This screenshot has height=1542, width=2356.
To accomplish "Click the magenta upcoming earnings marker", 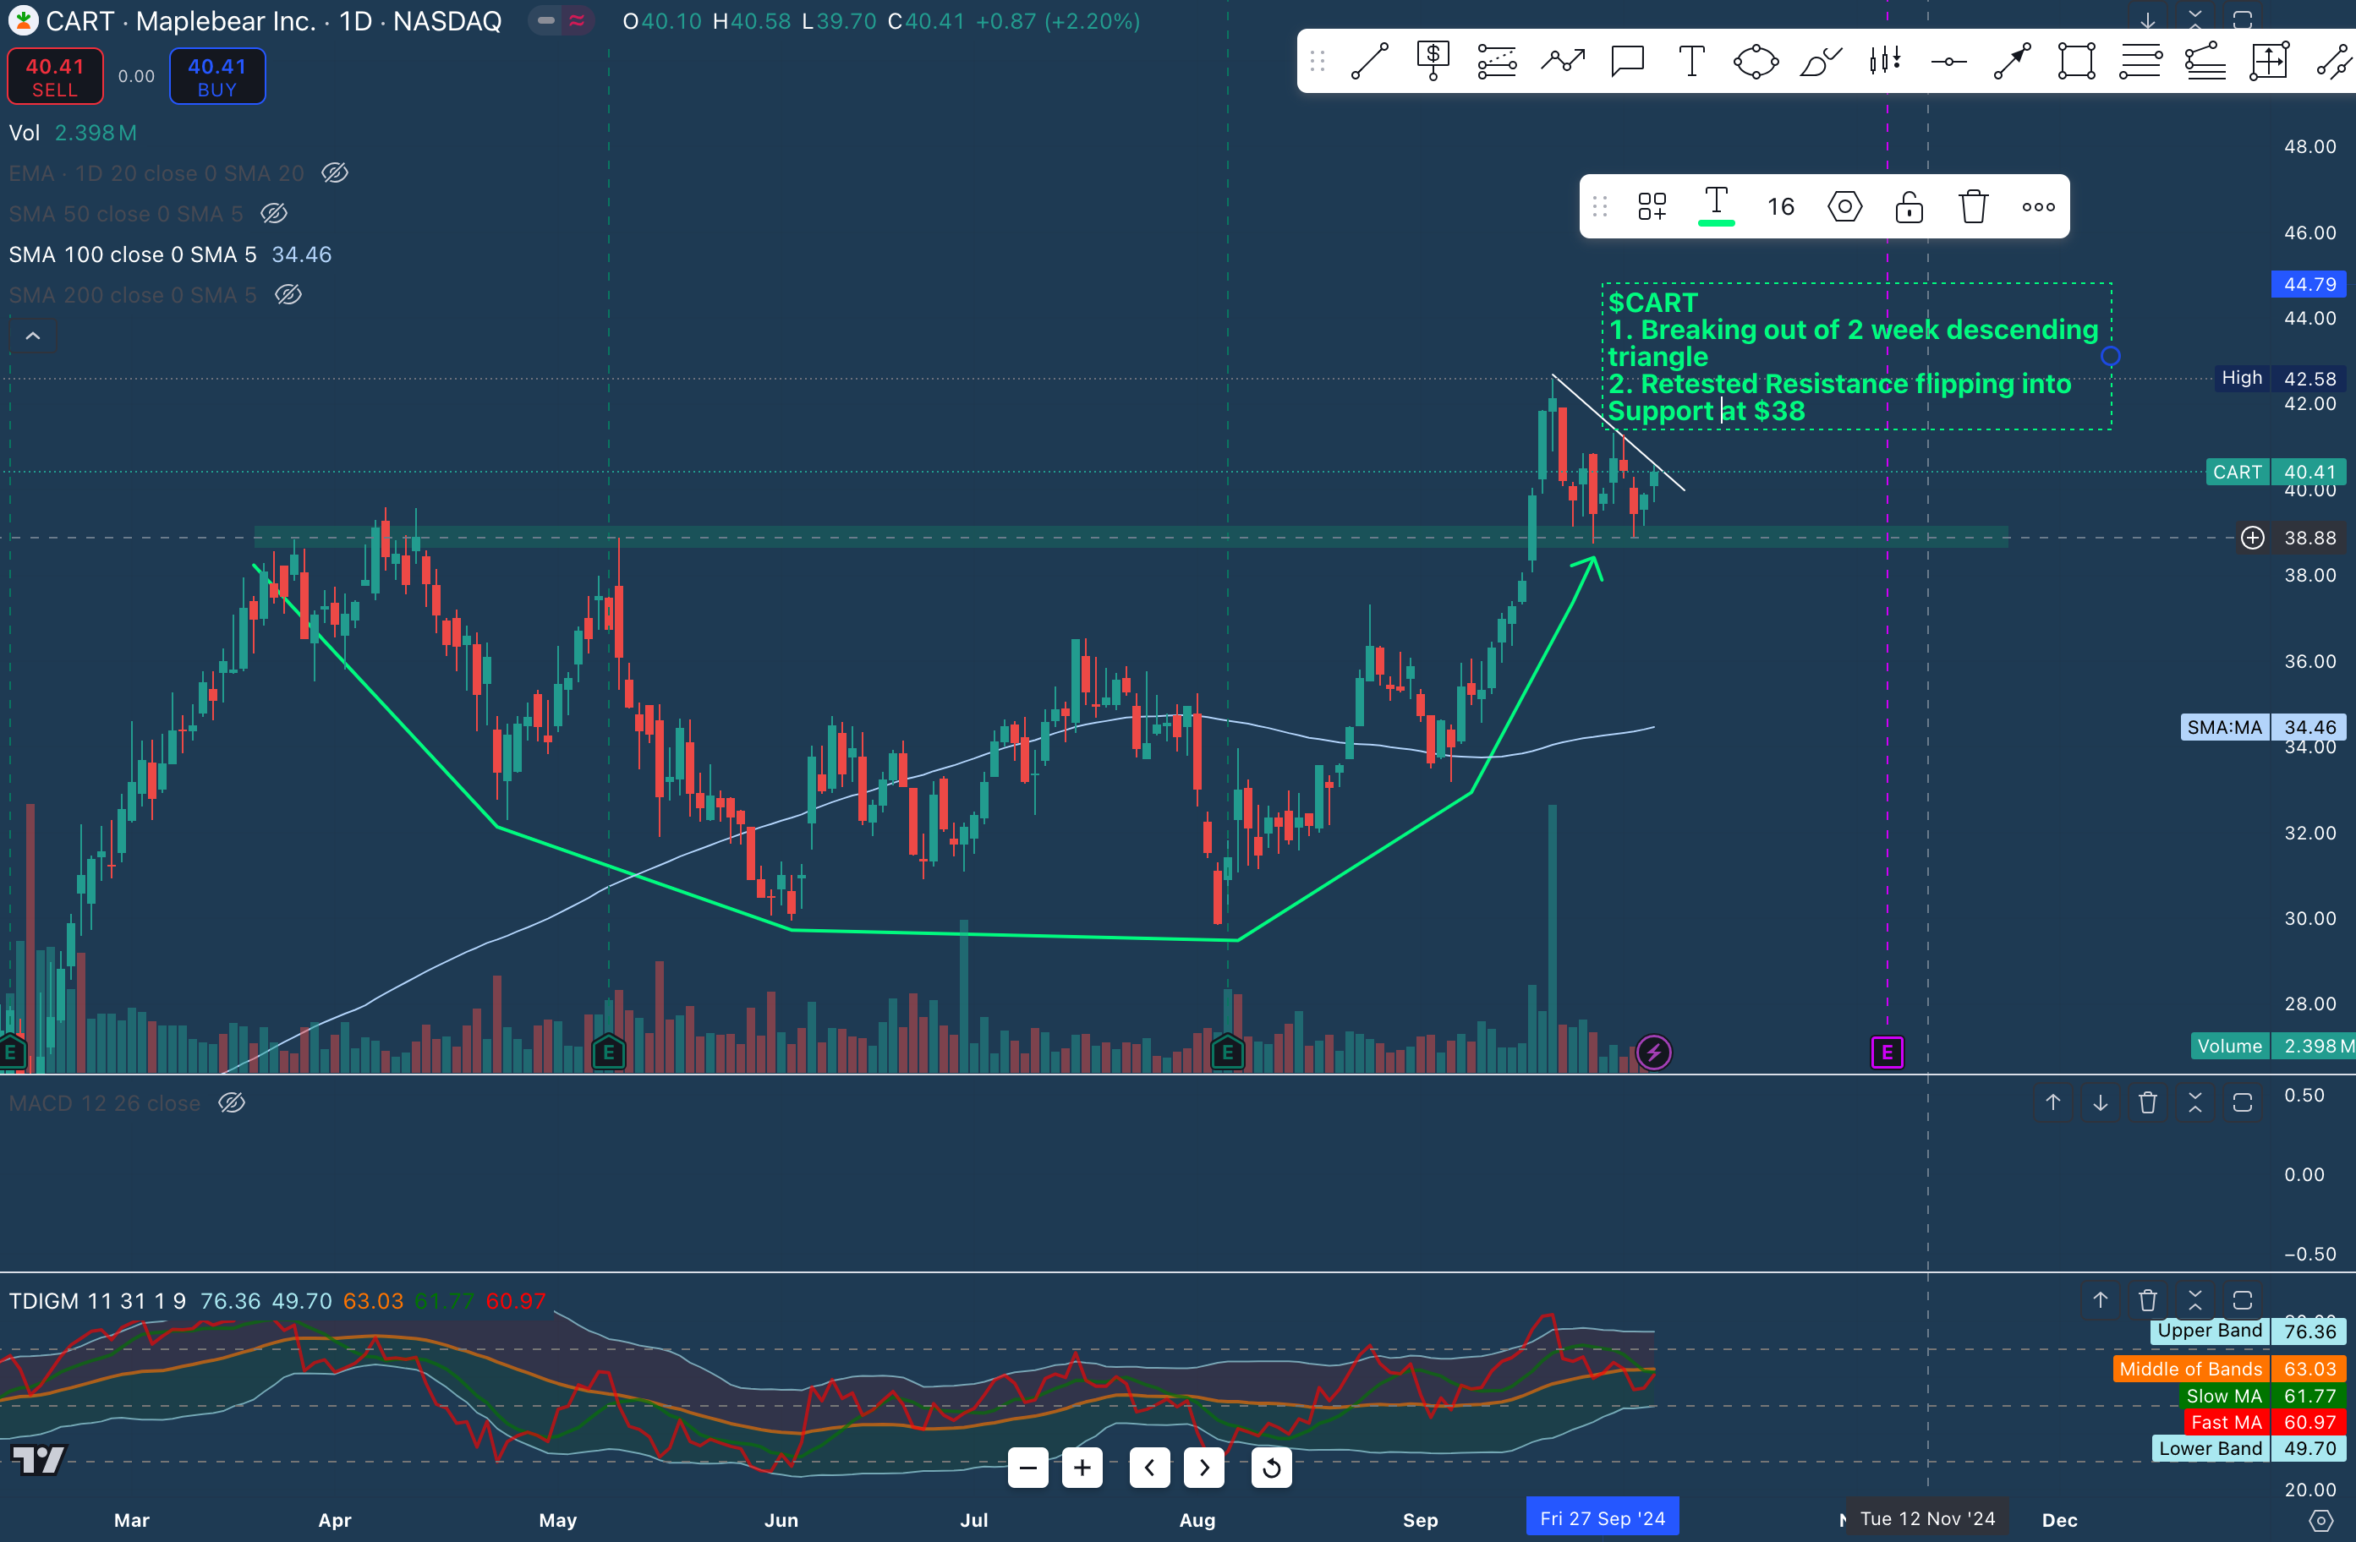I will pyautogui.click(x=1887, y=1052).
